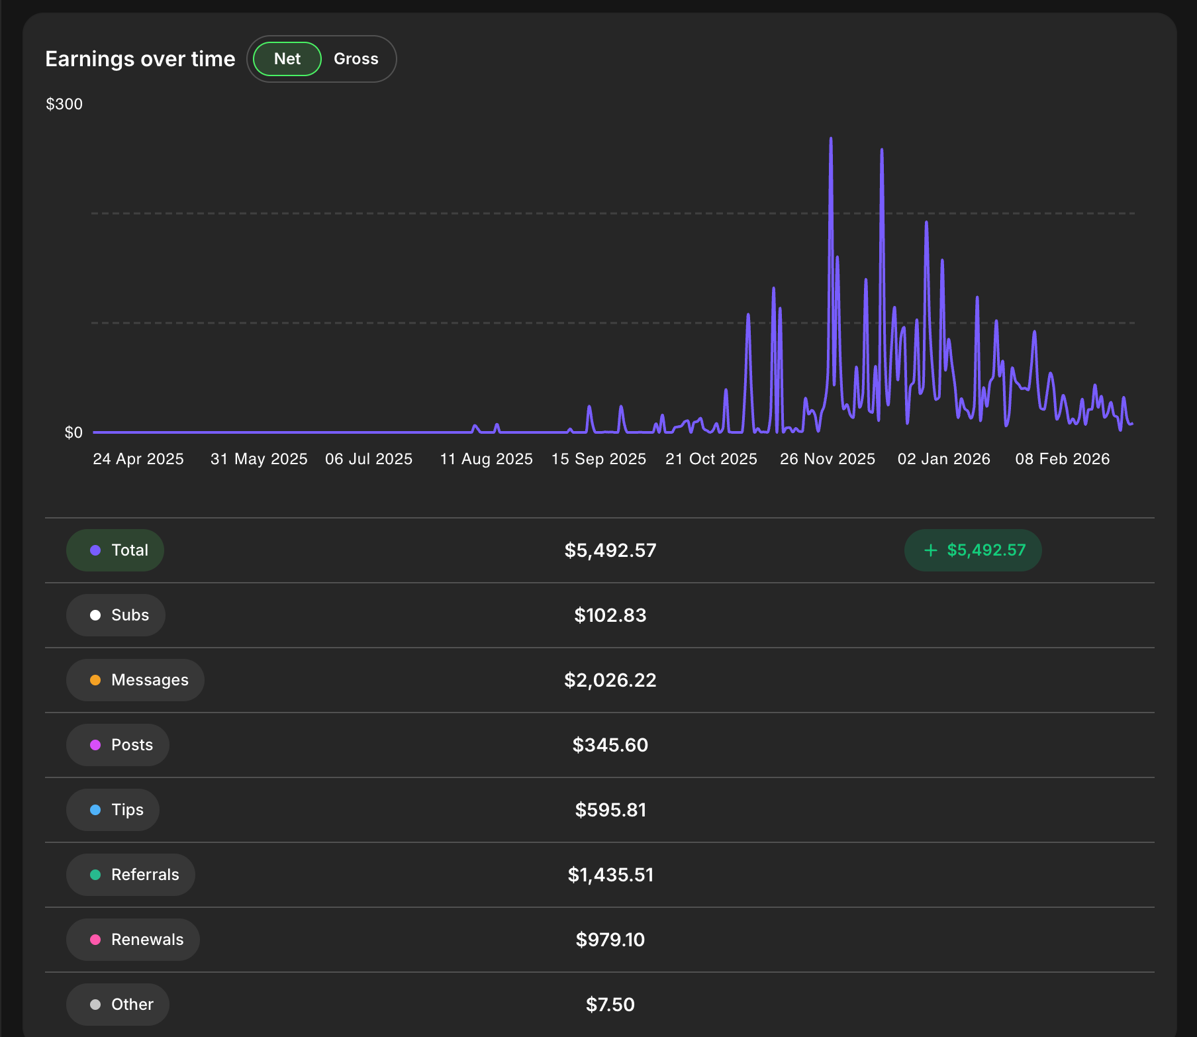Switch earnings view to Net

pos(287,59)
